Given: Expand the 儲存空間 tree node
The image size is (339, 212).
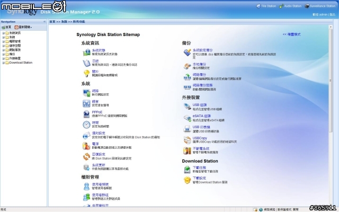Looking at the screenshot, I should point(3,46).
